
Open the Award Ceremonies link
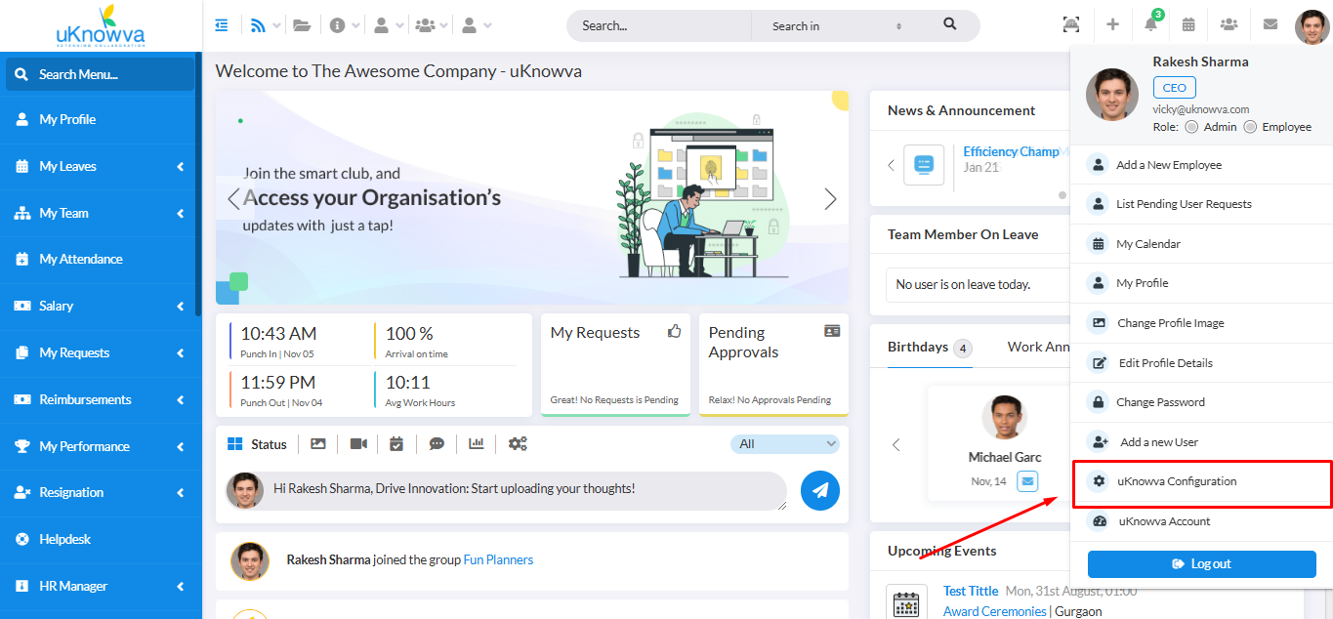click(994, 611)
